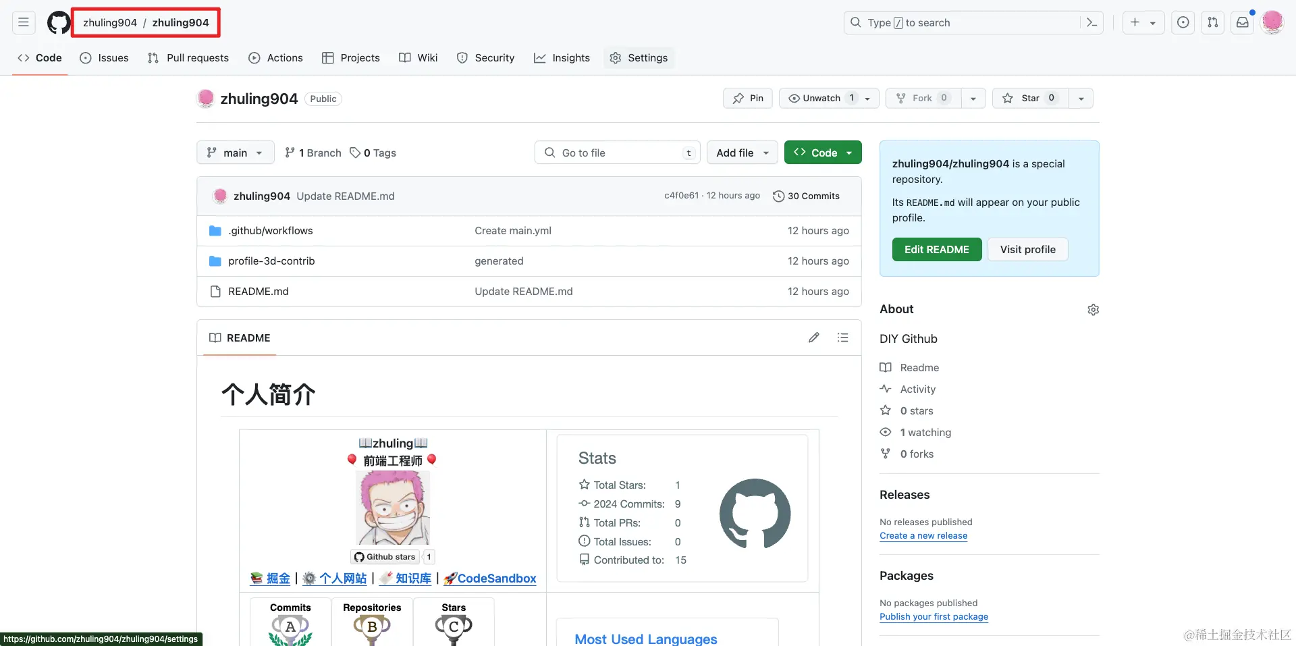1296x646 pixels.
Task: Open commit hash c4f0e61
Action: (681, 196)
